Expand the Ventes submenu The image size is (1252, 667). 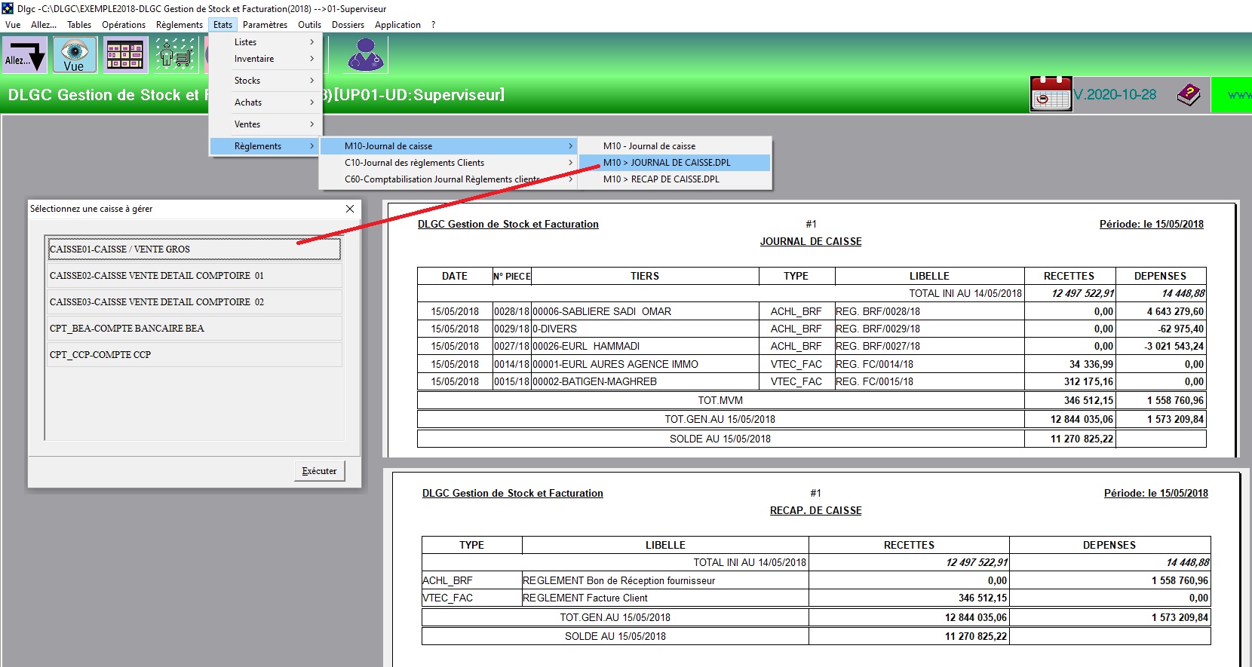(x=265, y=124)
